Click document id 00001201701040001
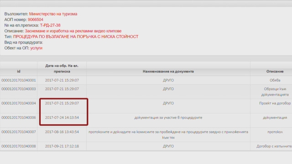292x164 pixels. point(18,80)
